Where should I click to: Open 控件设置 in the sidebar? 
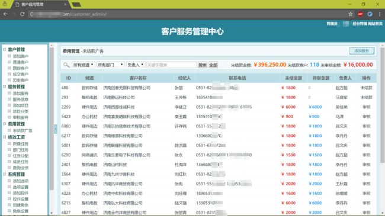click(x=21, y=199)
